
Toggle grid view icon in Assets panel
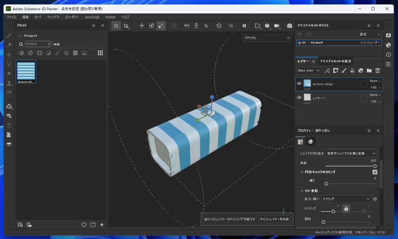(100, 53)
